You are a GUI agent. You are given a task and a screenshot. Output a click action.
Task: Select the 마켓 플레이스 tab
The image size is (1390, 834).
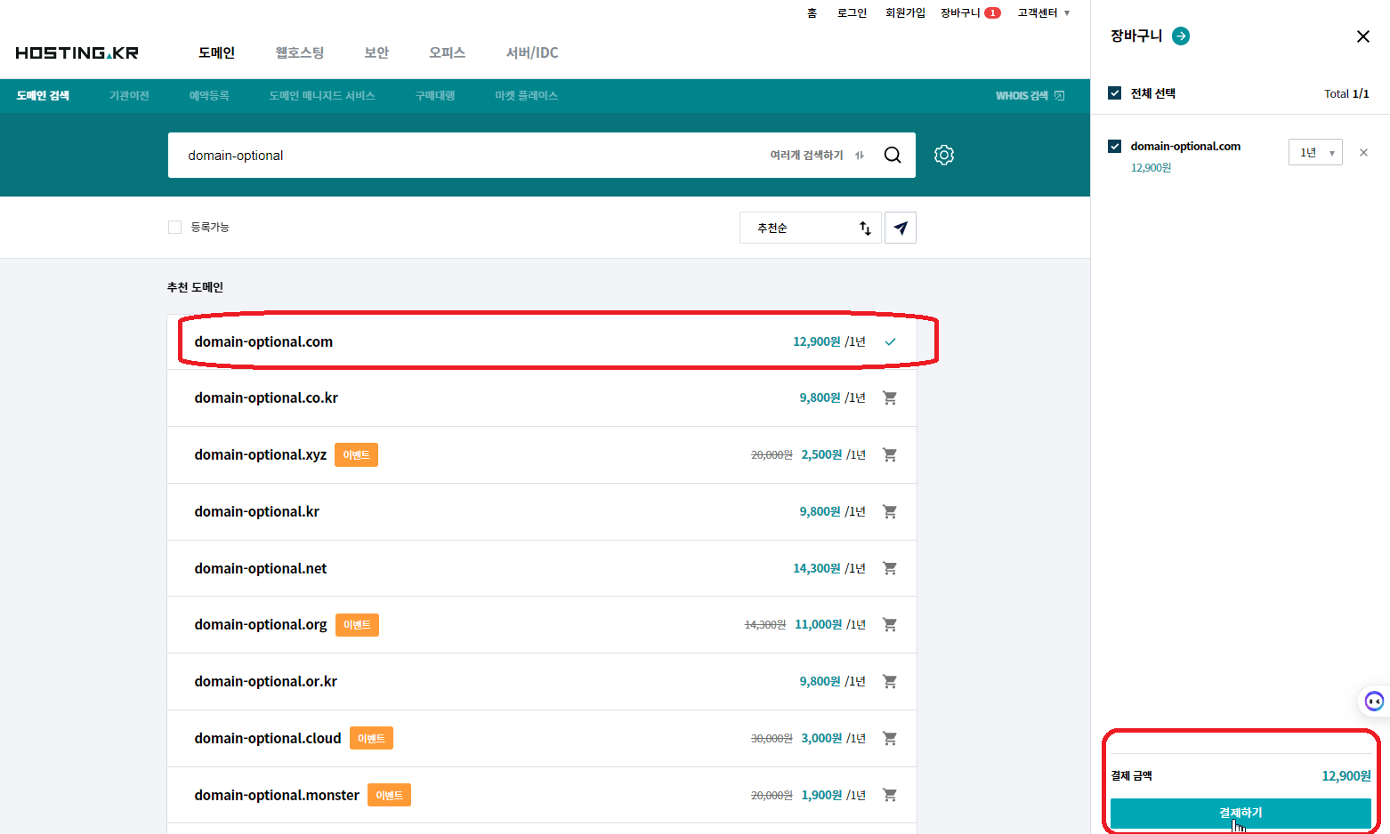point(527,95)
